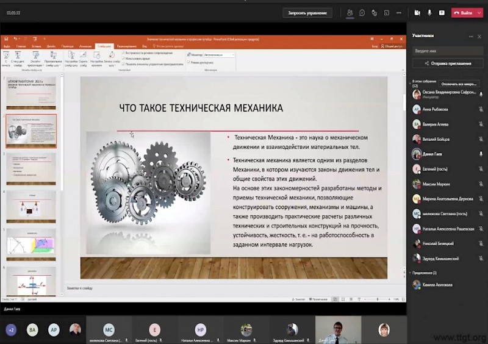Image resolution: width=488 pixels, height=344 pixels.
Task: Collapse the 'В этом собрании' participant list
Action: click(410, 82)
